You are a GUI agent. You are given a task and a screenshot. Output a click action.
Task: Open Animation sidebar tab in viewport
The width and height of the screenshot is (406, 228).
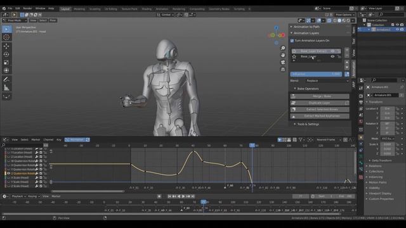[354, 69]
